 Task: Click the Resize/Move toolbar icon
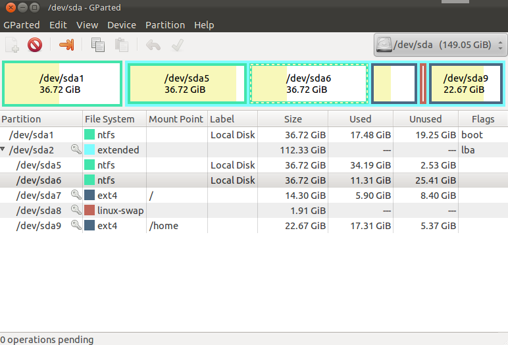pyautogui.click(x=66, y=45)
